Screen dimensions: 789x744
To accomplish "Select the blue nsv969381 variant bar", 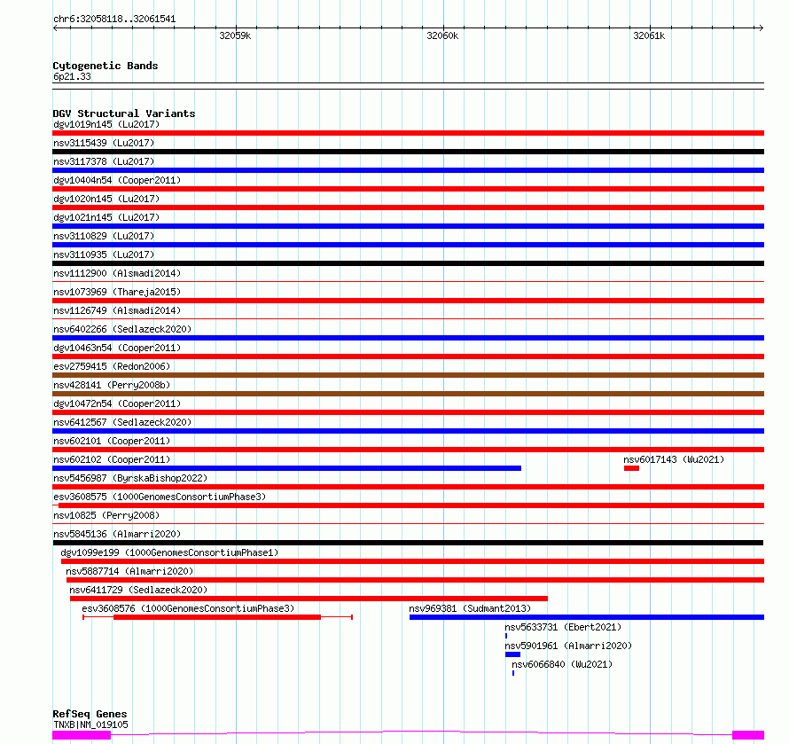I will tap(587, 618).
